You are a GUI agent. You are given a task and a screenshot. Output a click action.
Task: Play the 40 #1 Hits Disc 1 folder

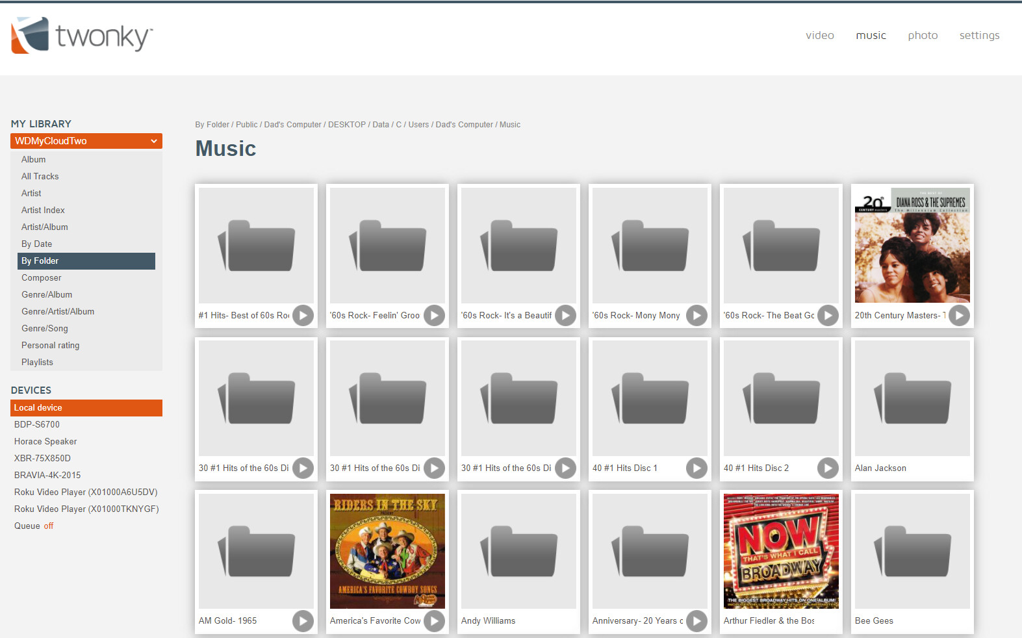coord(696,468)
